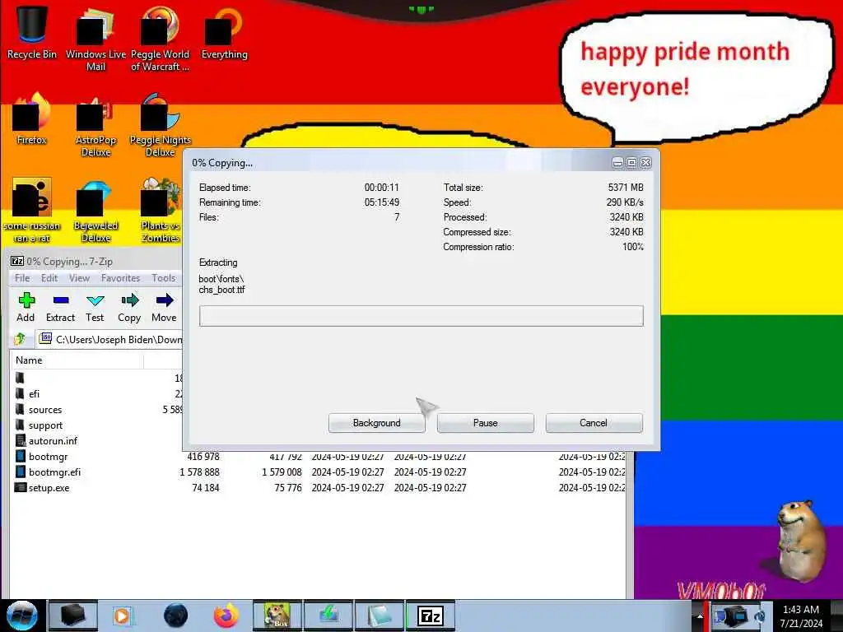Minimize the 0% Copying dialog

pyautogui.click(x=617, y=162)
